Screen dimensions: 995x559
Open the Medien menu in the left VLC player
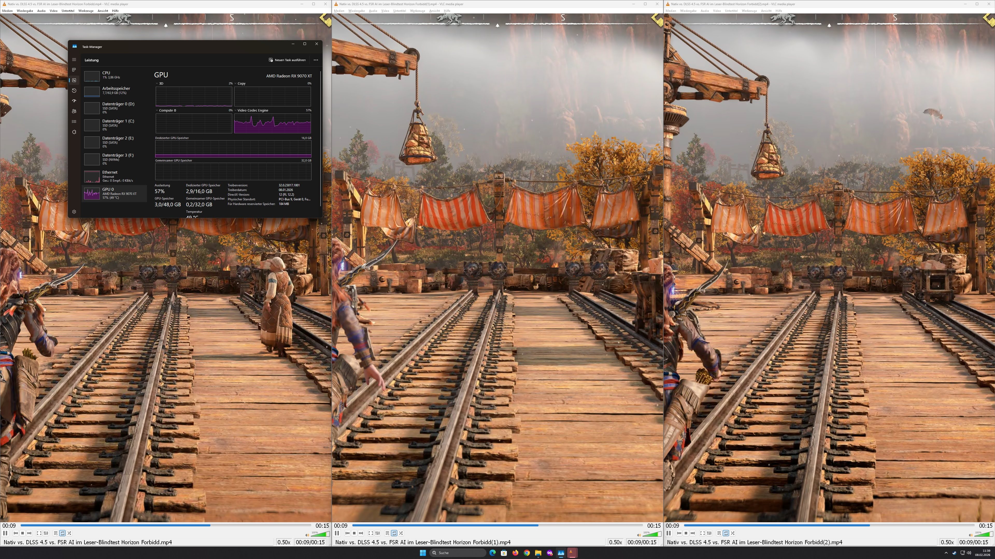tap(7, 11)
